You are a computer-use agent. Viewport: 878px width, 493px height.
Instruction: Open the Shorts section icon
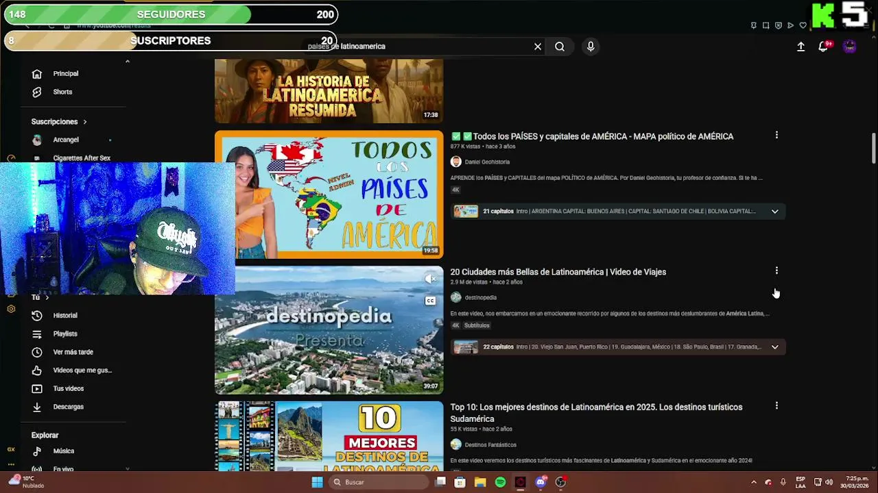[37, 92]
